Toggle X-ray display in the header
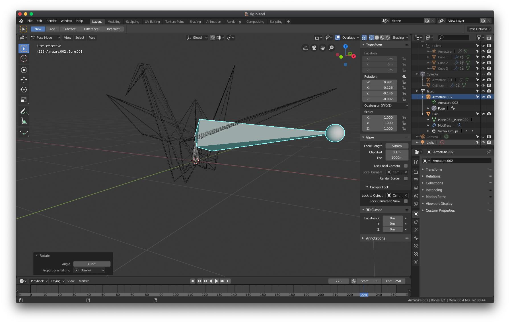 pos(364,38)
